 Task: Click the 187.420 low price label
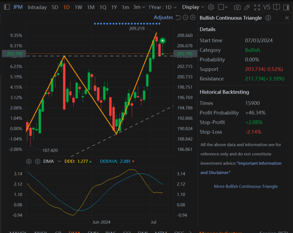click(50, 150)
